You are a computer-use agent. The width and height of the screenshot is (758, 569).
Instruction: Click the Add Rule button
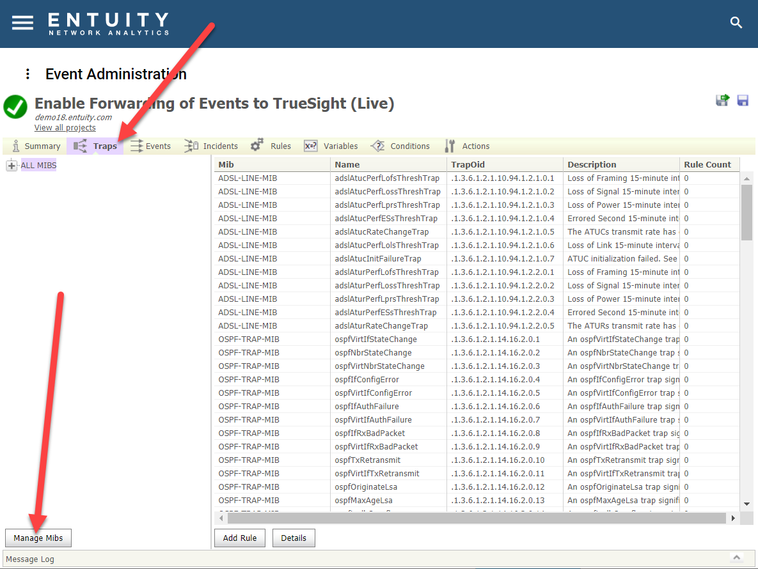click(240, 538)
